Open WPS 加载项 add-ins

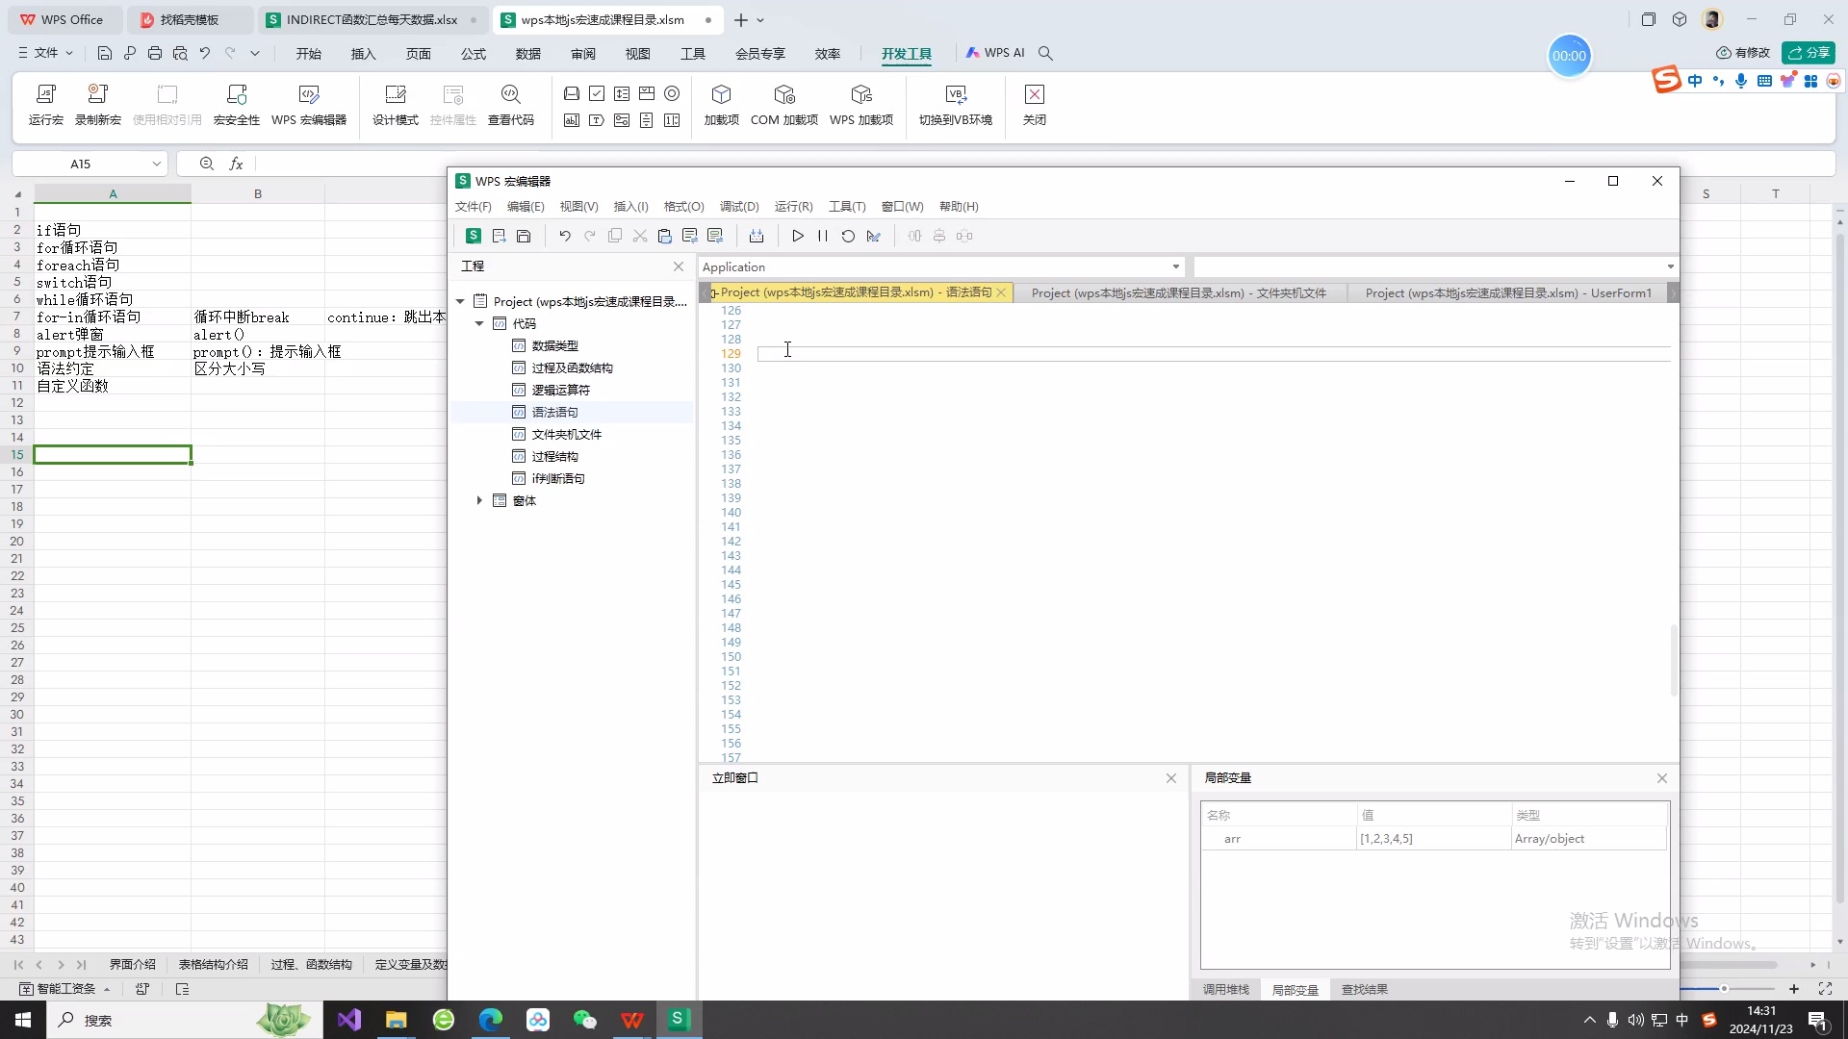point(860,104)
